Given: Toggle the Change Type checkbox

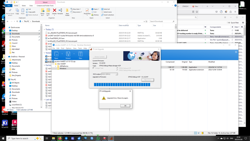Looking at the screenshot, I should tap(93, 68).
